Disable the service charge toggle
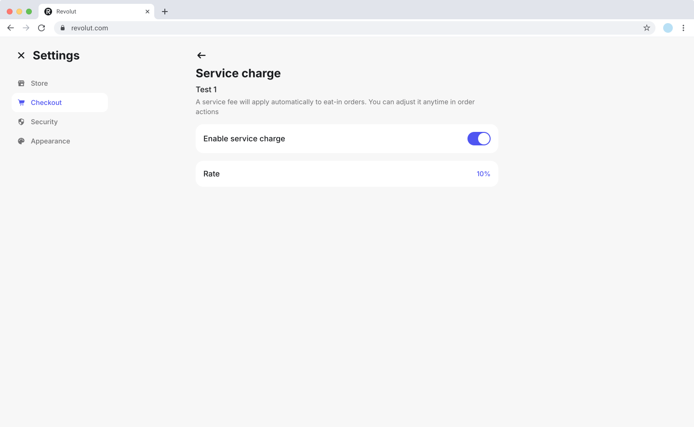The width and height of the screenshot is (694, 427). click(479, 139)
